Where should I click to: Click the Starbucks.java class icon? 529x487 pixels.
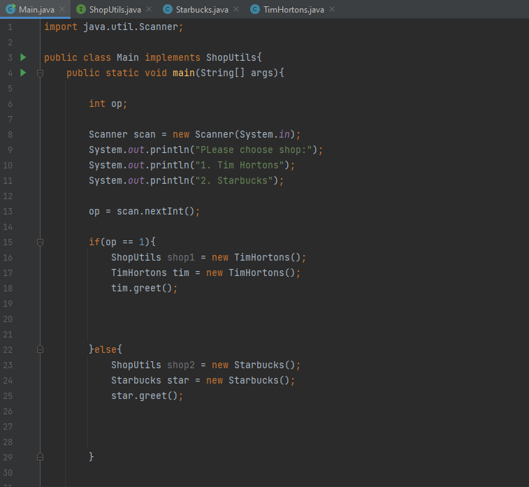tap(167, 9)
